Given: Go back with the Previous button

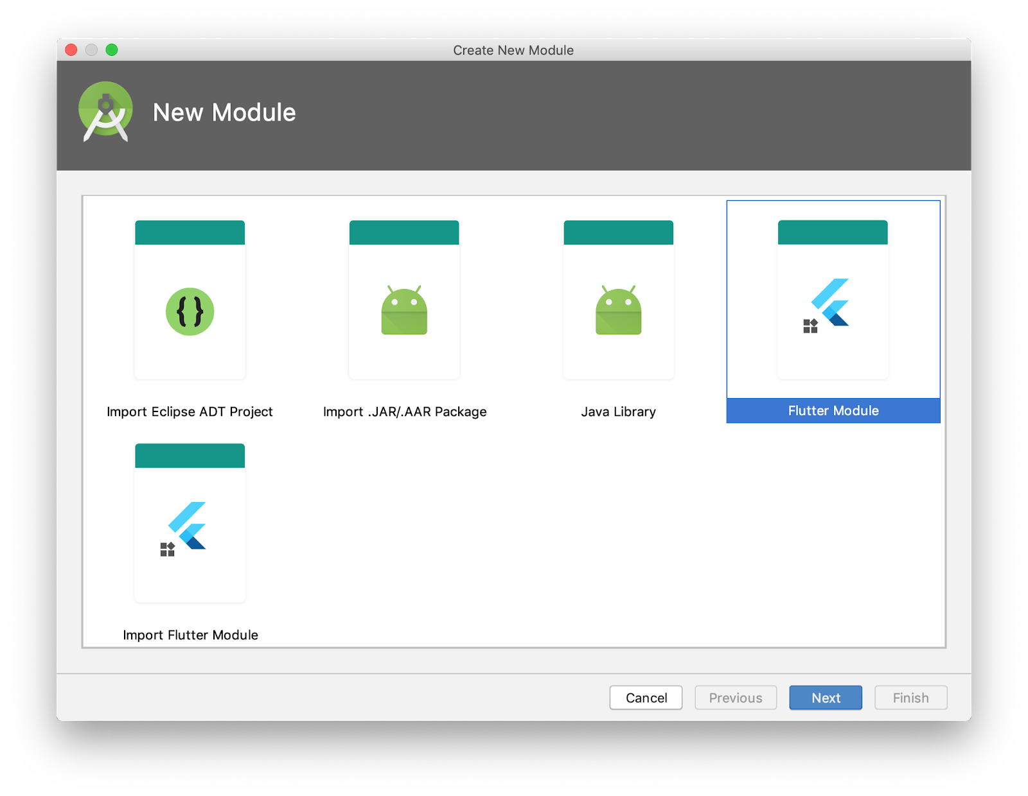Looking at the screenshot, I should 736,698.
